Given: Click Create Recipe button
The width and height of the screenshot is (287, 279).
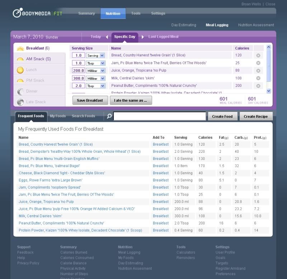Looking at the screenshot, I should pos(256,116).
